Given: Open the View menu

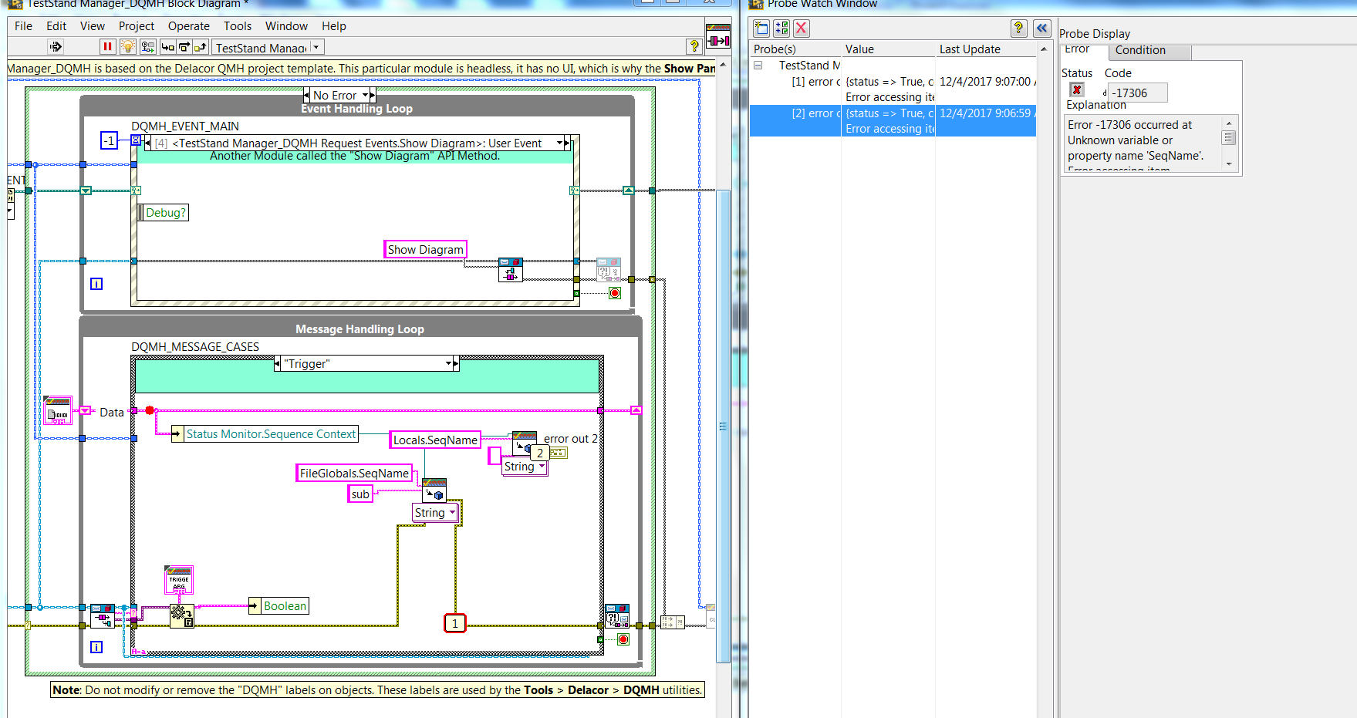Looking at the screenshot, I should (93, 26).
